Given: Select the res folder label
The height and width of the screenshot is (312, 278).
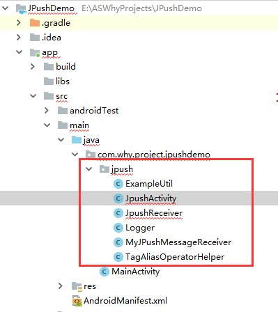Looking at the screenshot, I should (90, 286).
